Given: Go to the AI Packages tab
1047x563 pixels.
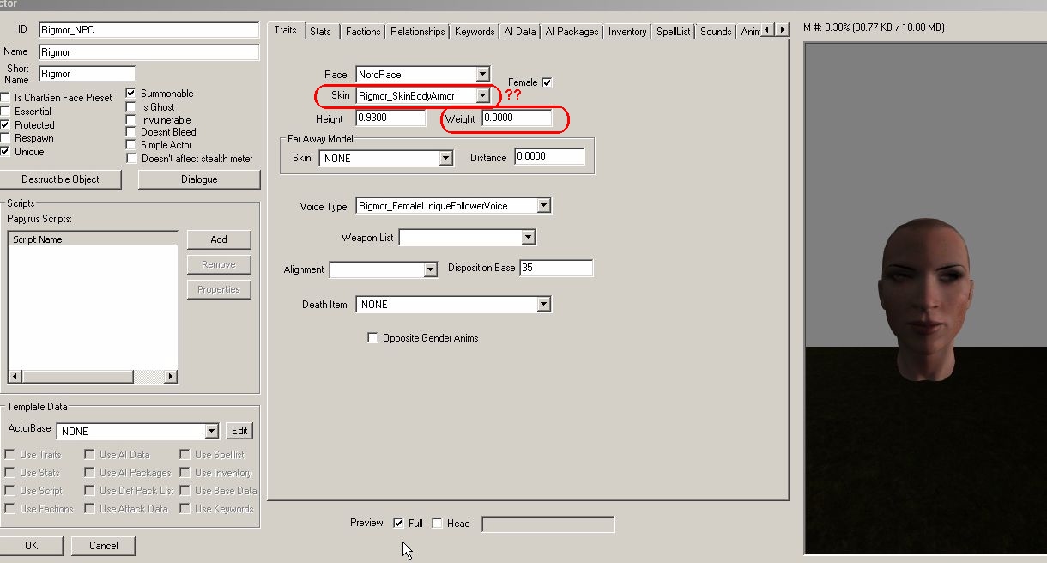Looking at the screenshot, I should 572,32.
